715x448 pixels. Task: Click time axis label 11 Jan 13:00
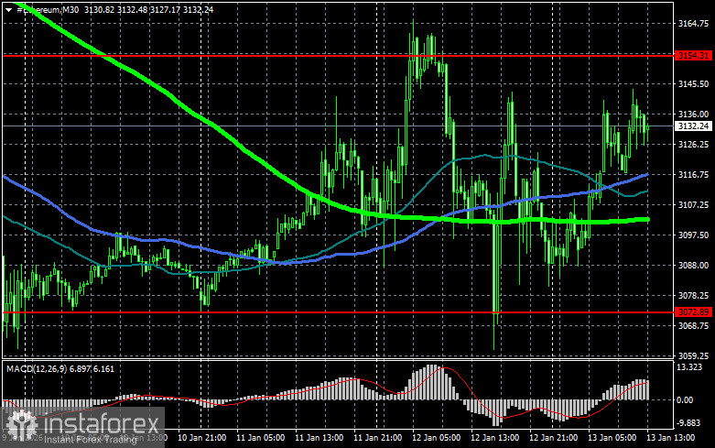click(320, 438)
